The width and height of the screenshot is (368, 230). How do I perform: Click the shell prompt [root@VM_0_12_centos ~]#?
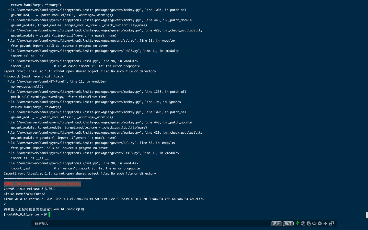point(25,214)
